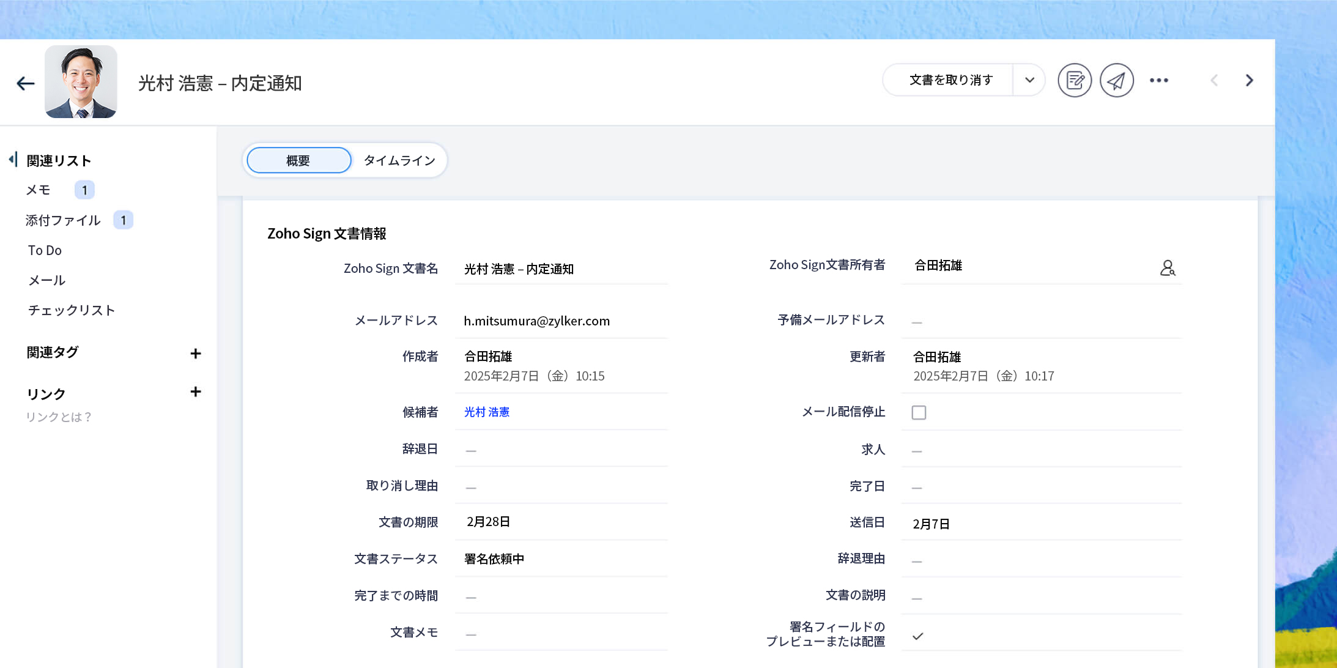Add a new tag via the 関連タグ plus icon

196,353
